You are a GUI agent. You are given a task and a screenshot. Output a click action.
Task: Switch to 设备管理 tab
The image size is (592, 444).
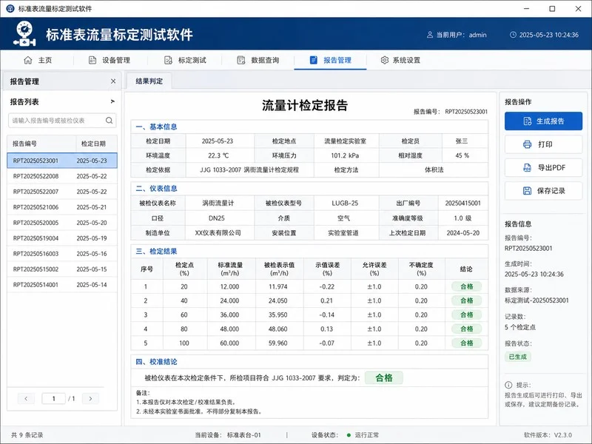pos(109,60)
